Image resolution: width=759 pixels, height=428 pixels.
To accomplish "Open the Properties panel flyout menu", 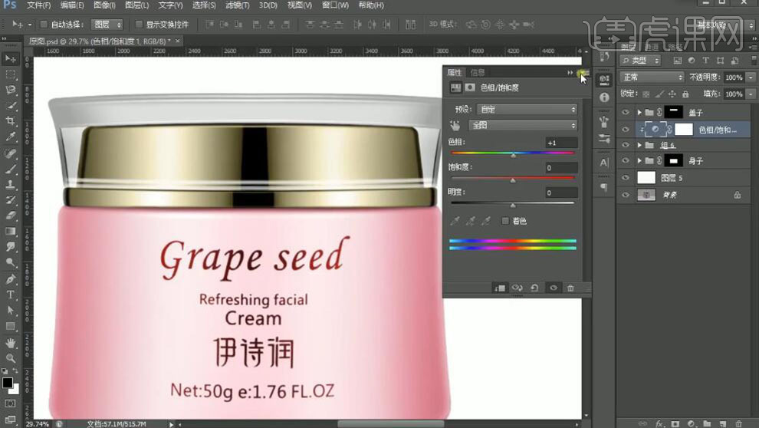I will 583,73.
